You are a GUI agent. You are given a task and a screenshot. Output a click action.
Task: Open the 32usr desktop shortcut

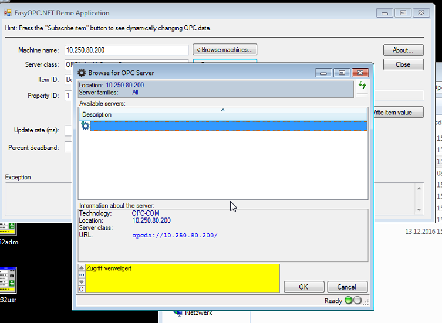tap(8, 285)
